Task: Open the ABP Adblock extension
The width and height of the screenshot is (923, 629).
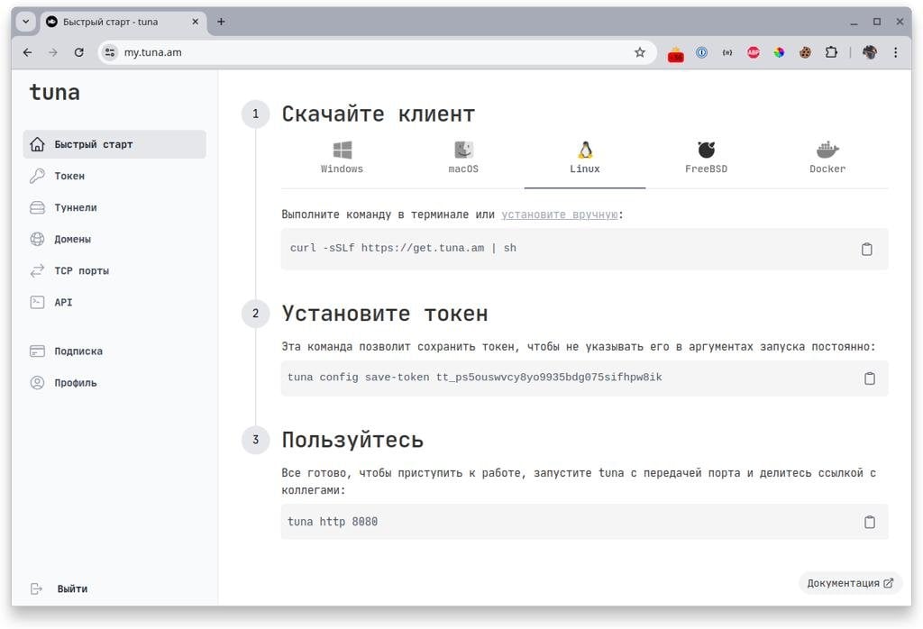Action: [754, 52]
